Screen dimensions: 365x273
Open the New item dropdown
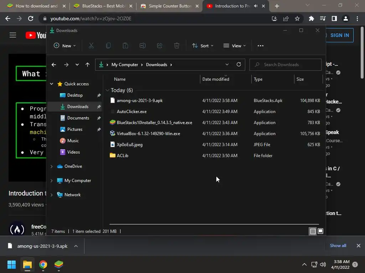click(65, 46)
